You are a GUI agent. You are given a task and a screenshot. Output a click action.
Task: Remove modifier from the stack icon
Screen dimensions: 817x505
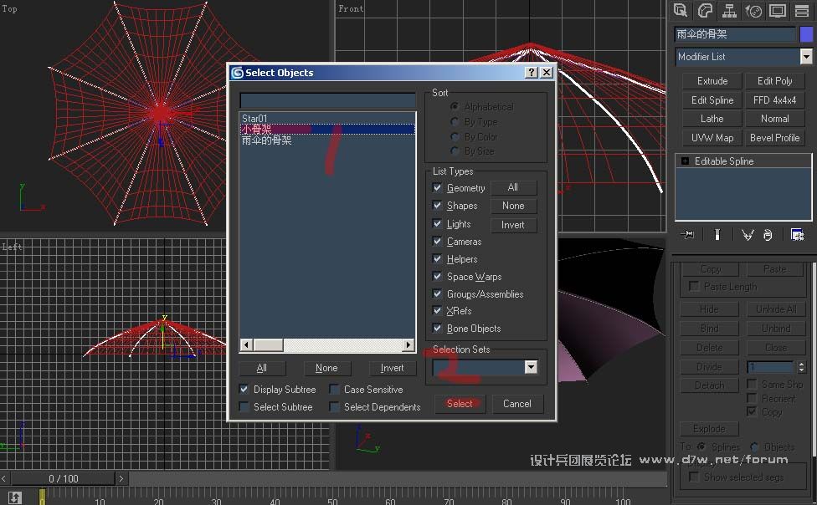768,235
